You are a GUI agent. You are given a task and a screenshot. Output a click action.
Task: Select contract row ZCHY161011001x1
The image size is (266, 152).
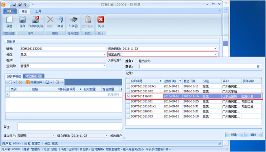point(194,106)
